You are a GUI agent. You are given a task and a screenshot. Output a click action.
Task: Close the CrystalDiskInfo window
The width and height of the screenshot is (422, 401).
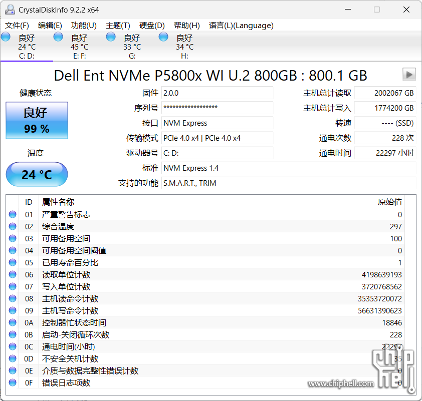pyautogui.click(x=406, y=10)
